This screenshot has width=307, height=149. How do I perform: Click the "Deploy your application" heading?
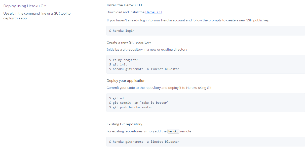click(126, 81)
